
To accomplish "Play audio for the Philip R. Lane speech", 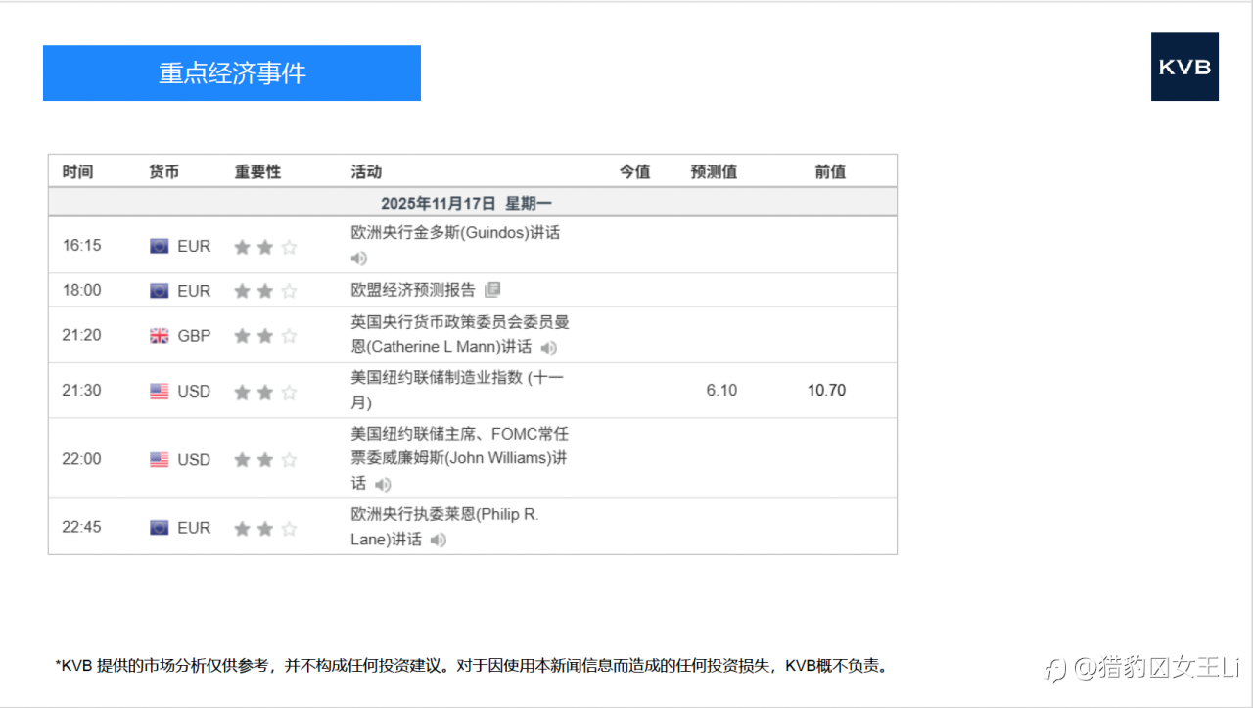I will click(x=439, y=540).
